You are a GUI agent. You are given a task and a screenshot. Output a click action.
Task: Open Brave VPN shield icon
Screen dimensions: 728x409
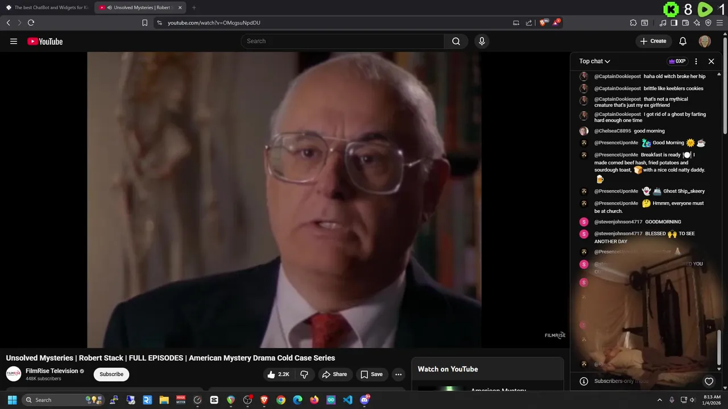tap(708, 23)
